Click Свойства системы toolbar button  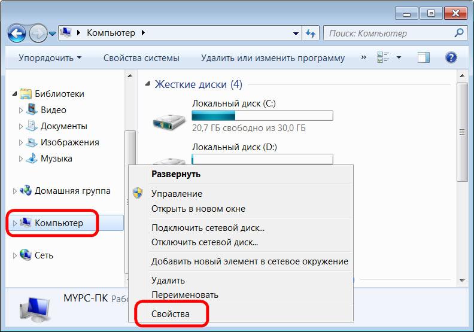coord(141,57)
